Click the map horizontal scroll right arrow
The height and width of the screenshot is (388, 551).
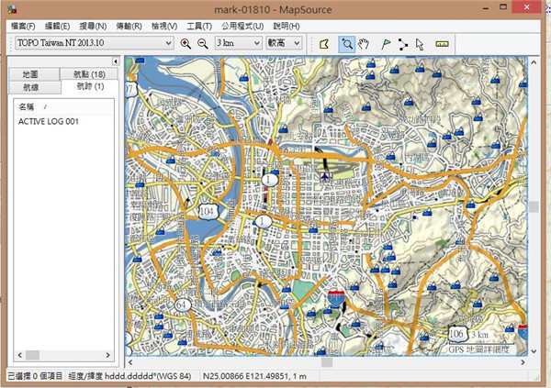[523, 362]
